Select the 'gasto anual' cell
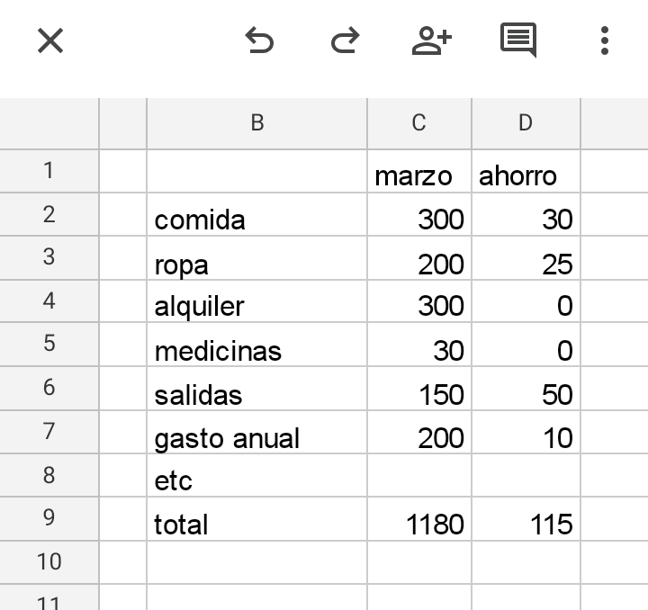The image size is (648, 610). pyautogui.click(x=256, y=437)
